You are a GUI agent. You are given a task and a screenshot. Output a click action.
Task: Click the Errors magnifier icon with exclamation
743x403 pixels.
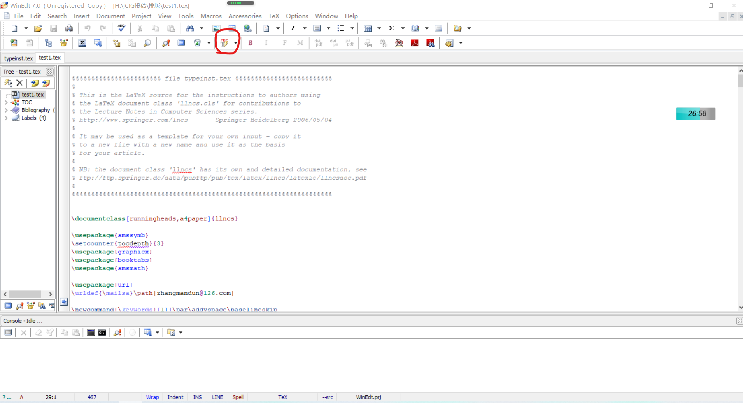pos(166,43)
